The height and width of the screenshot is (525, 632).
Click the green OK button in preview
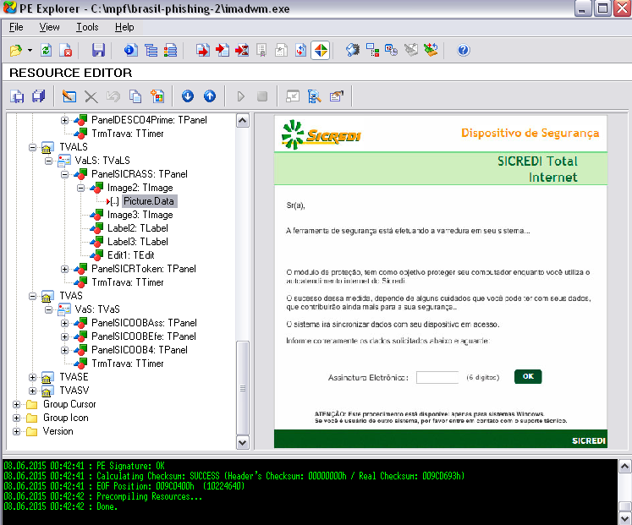(528, 376)
